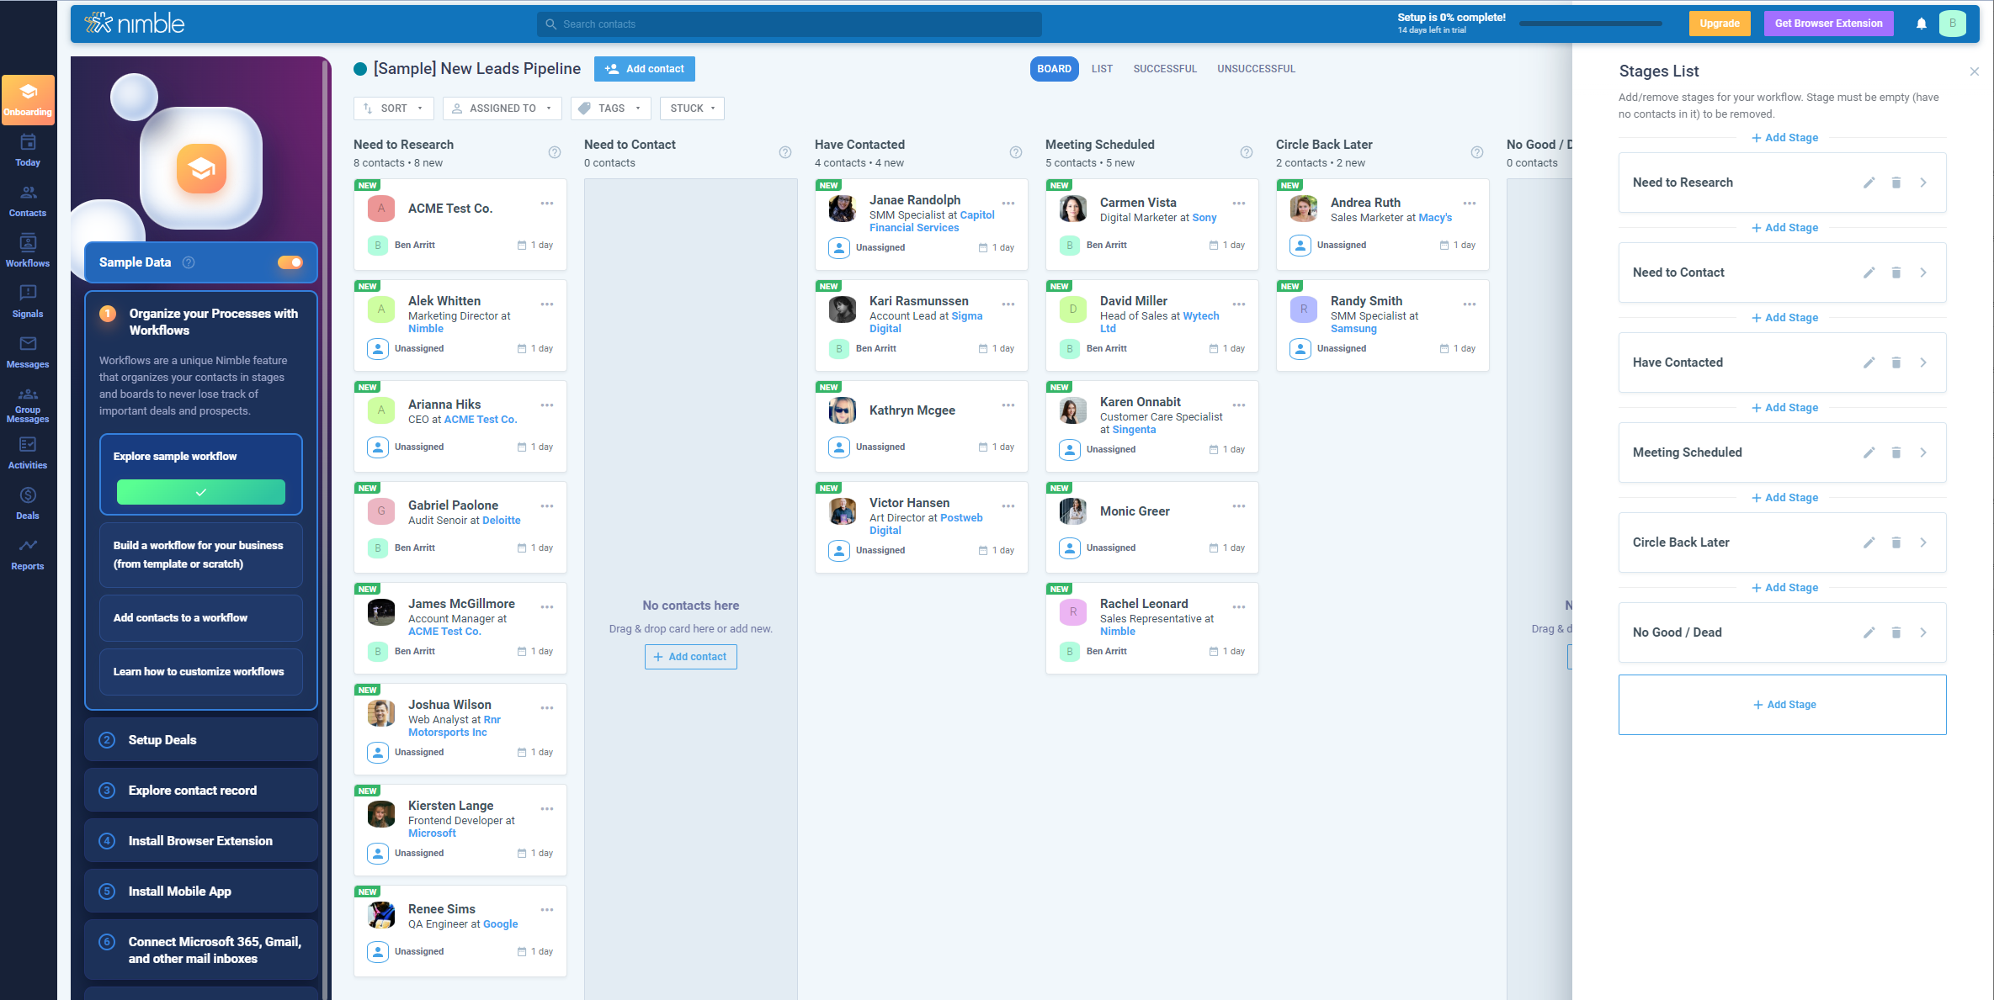Open help icon for Need to Research column
The height and width of the screenshot is (1000, 1994).
555,152
